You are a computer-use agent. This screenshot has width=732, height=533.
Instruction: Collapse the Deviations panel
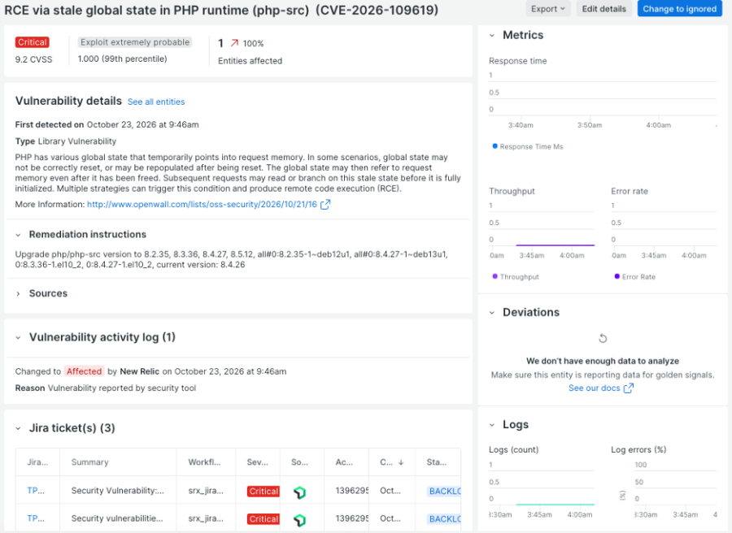pos(492,313)
